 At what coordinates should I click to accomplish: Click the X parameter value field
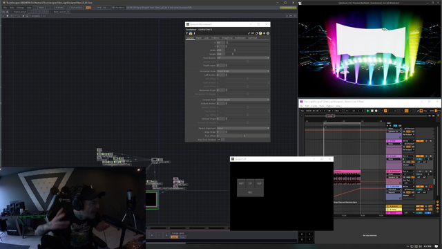[x=221, y=43]
